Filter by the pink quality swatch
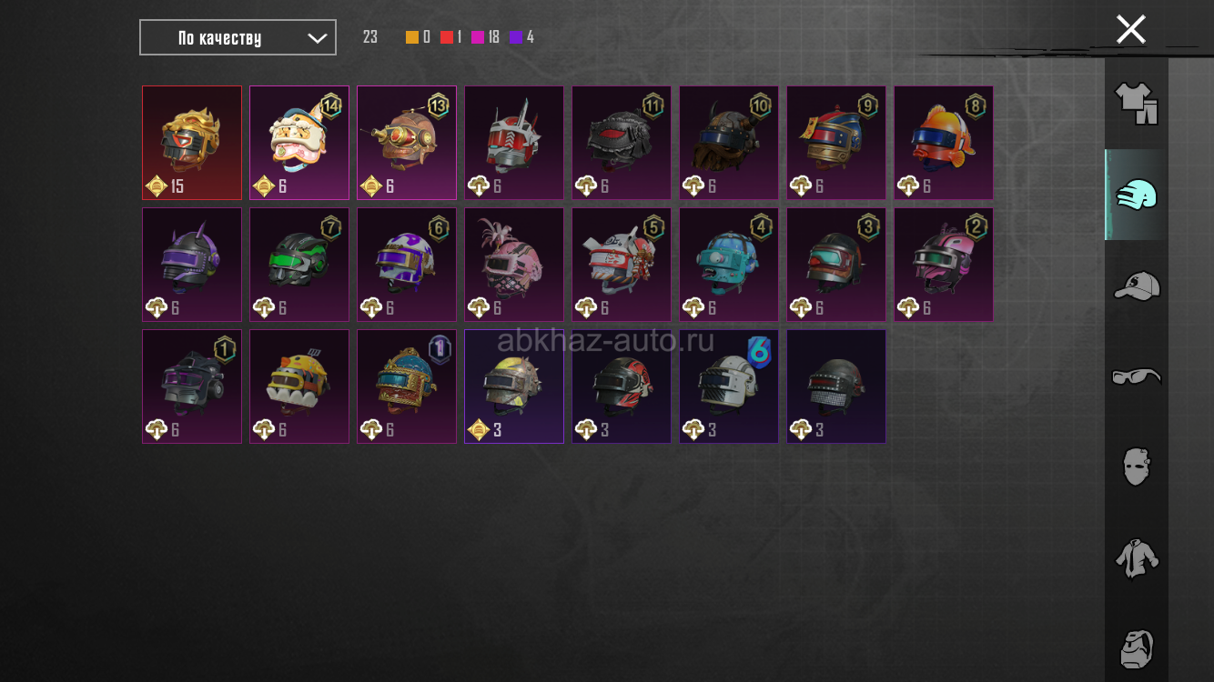 pyautogui.click(x=478, y=37)
